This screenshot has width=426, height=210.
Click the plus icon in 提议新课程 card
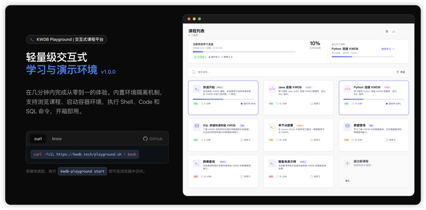tap(347, 163)
